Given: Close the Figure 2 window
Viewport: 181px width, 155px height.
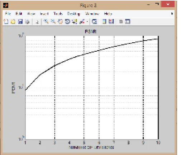Looking at the screenshot, I should (168, 4).
